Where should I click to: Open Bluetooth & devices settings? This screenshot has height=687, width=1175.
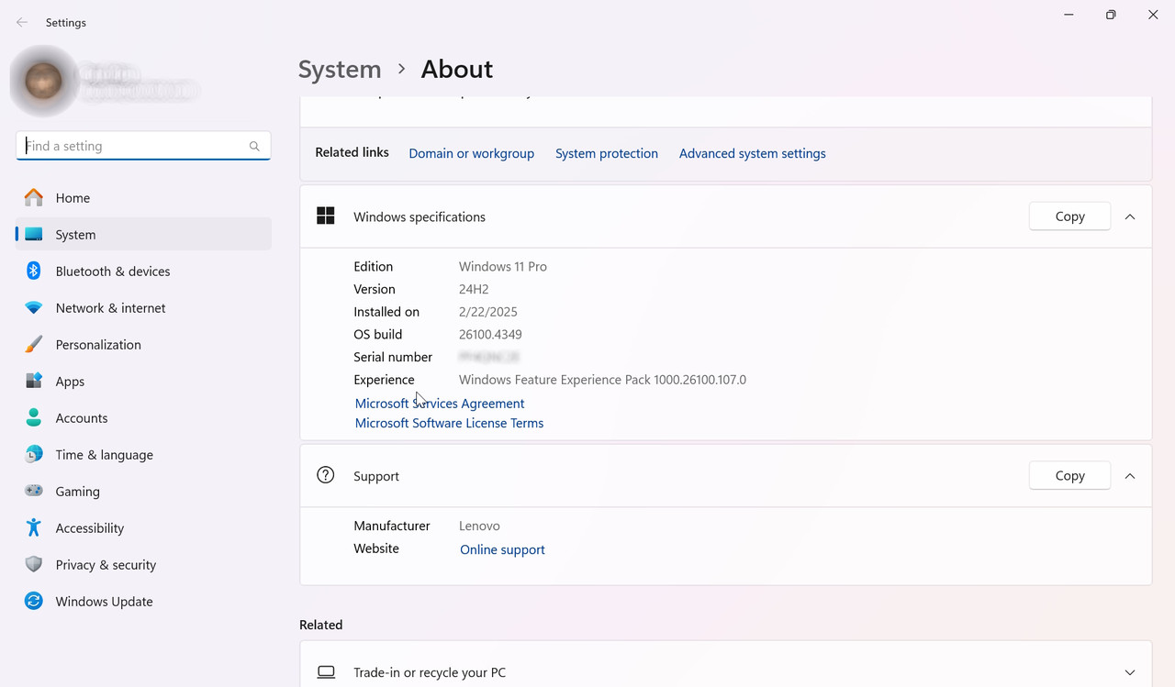pyautogui.click(x=143, y=271)
